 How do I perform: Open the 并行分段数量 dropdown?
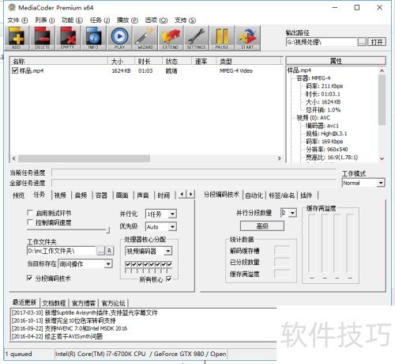click(x=288, y=213)
